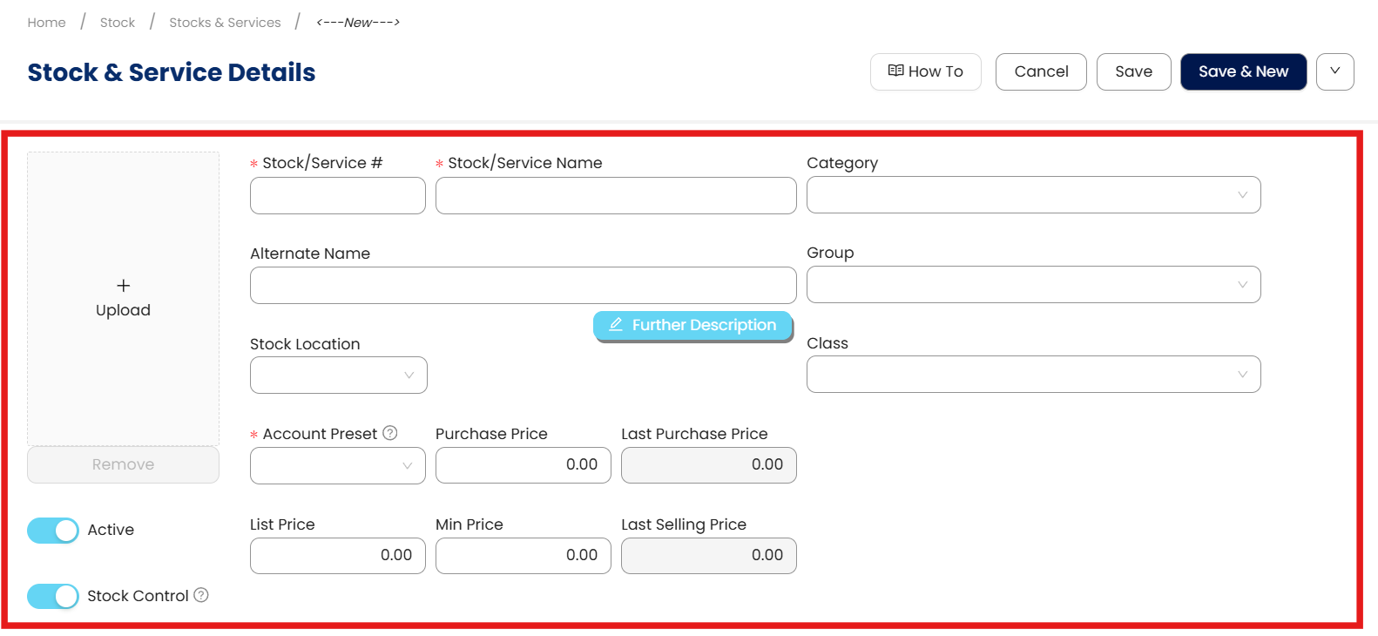Go to Home in the breadcrumb
Image resolution: width=1378 pixels, height=636 pixels.
click(x=46, y=23)
